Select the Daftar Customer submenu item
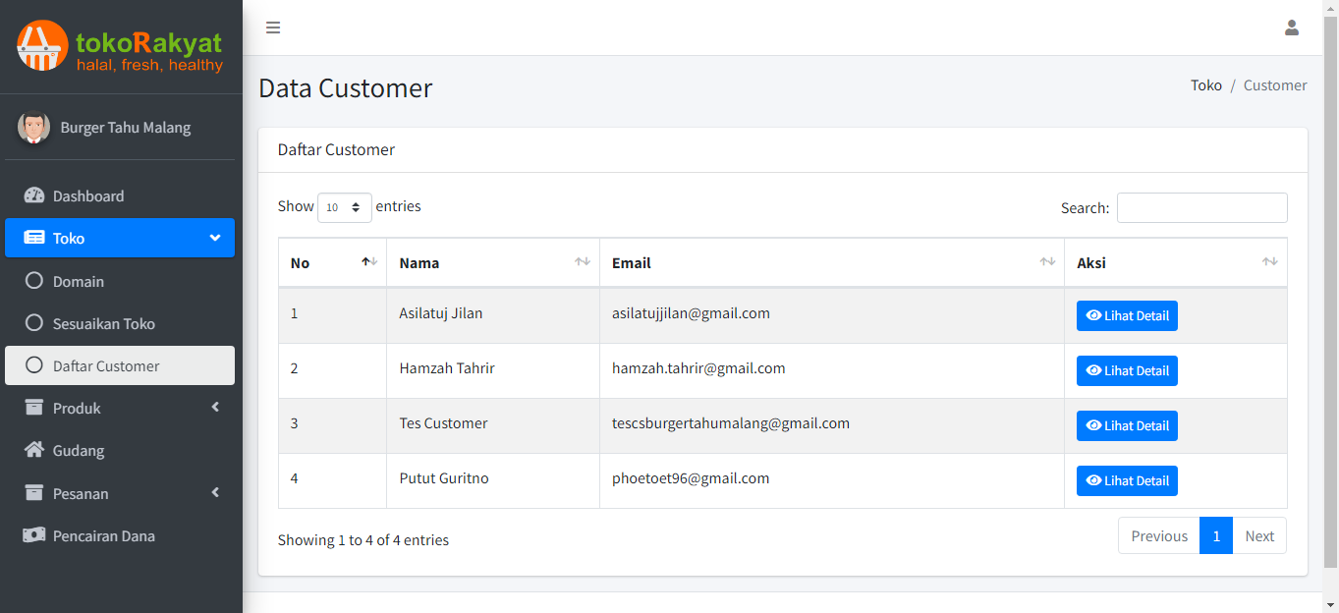Screen dimensions: 1339x613 (106, 365)
